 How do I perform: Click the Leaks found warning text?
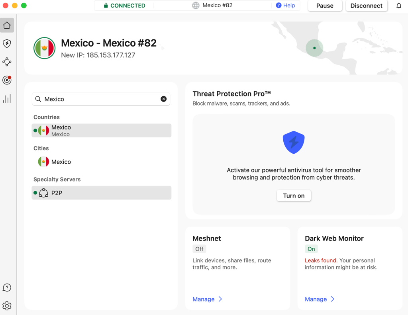coord(321,260)
